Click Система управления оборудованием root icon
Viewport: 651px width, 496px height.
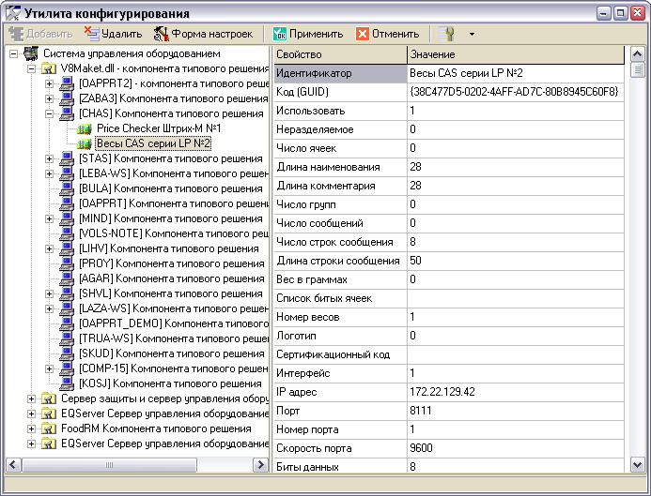pos(30,53)
